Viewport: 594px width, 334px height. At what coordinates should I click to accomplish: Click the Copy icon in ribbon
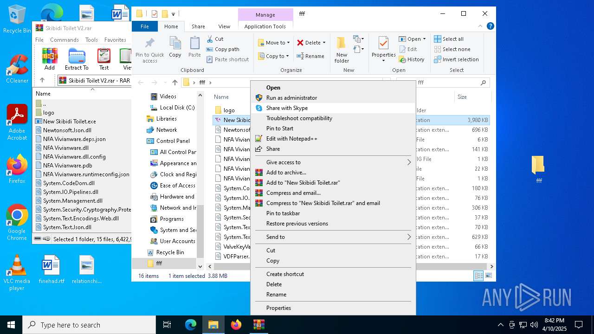click(175, 47)
